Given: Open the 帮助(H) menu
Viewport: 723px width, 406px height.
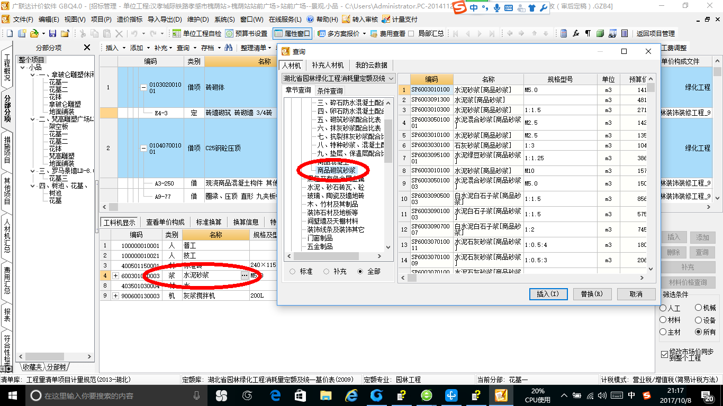Looking at the screenshot, I should [322, 20].
